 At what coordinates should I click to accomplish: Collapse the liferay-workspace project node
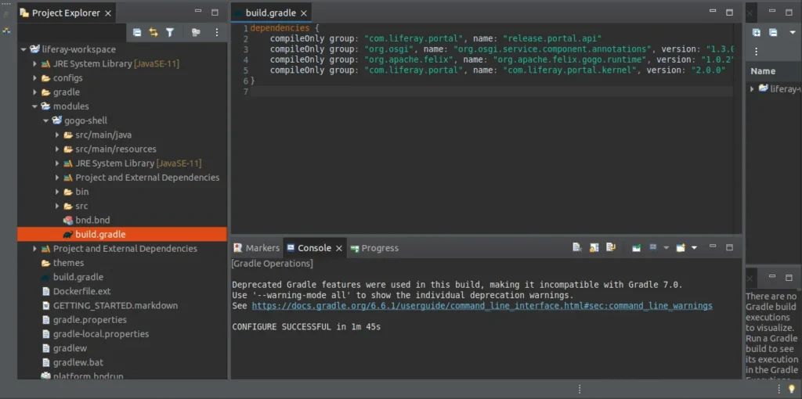pyautogui.click(x=23, y=49)
